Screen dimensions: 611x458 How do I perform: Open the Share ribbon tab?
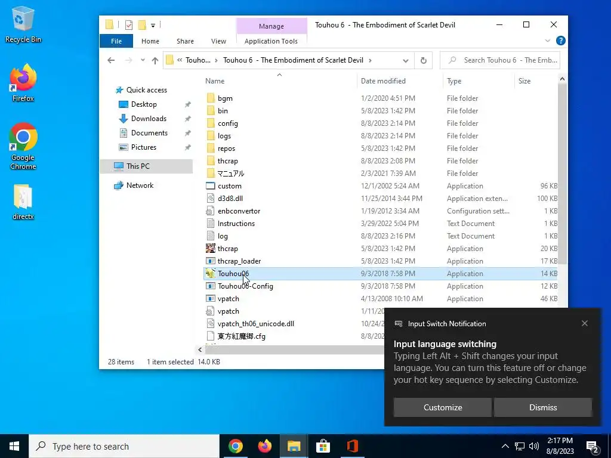click(185, 41)
